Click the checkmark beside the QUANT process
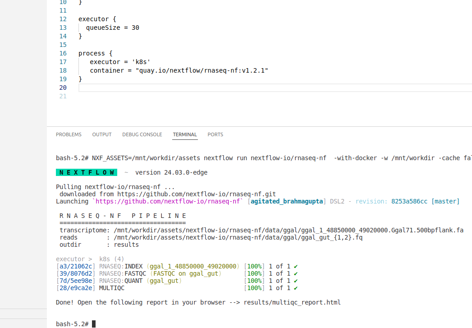472x328 pixels. (x=296, y=281)
